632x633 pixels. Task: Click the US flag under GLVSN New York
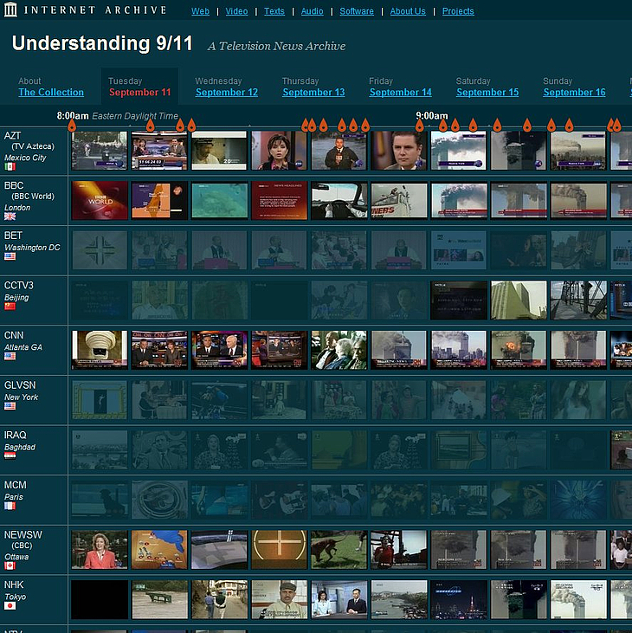point(10,406)
